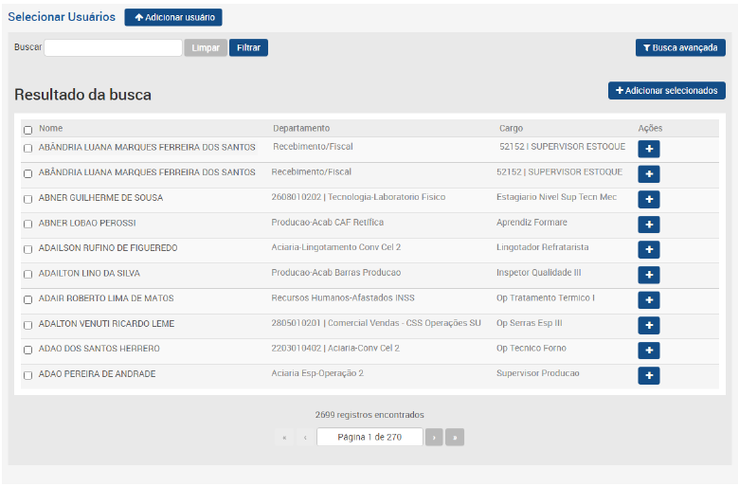739x486 pixels.
Task: Toggle the select-all checkbox in Nome header
Action: tap(27, 130)
